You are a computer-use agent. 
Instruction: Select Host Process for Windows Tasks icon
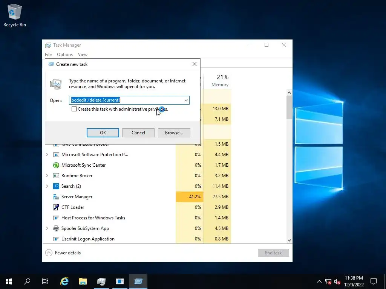[x=56, y=218]
